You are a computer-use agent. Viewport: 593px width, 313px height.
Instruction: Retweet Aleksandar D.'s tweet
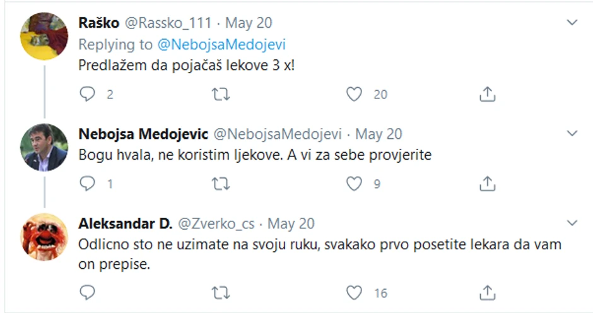(x=221, y=293)
